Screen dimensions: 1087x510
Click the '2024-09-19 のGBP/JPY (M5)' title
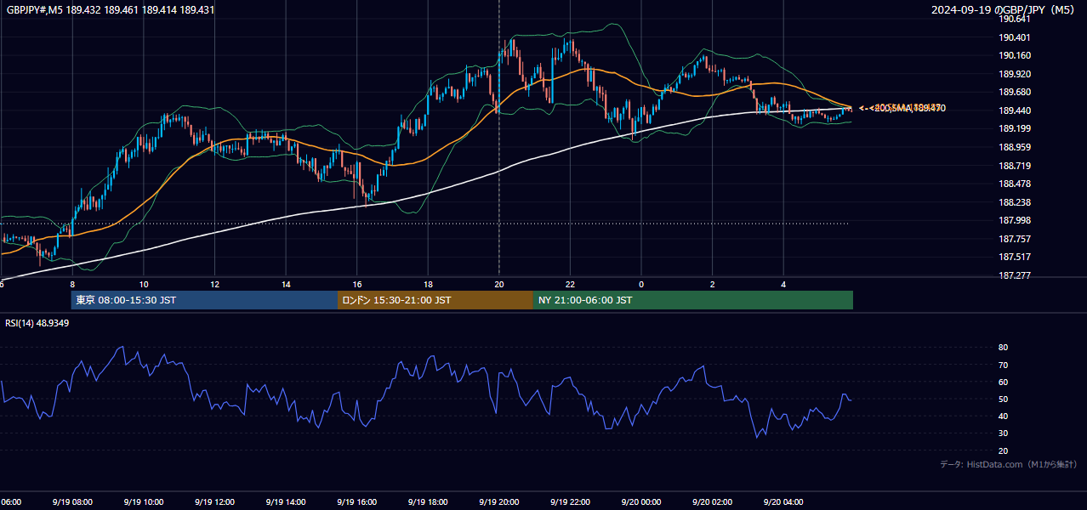tap(1004, 9)
